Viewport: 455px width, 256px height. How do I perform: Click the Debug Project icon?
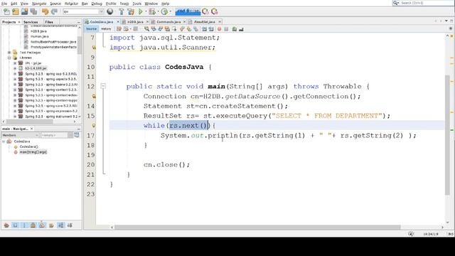[x=151, y=11]
